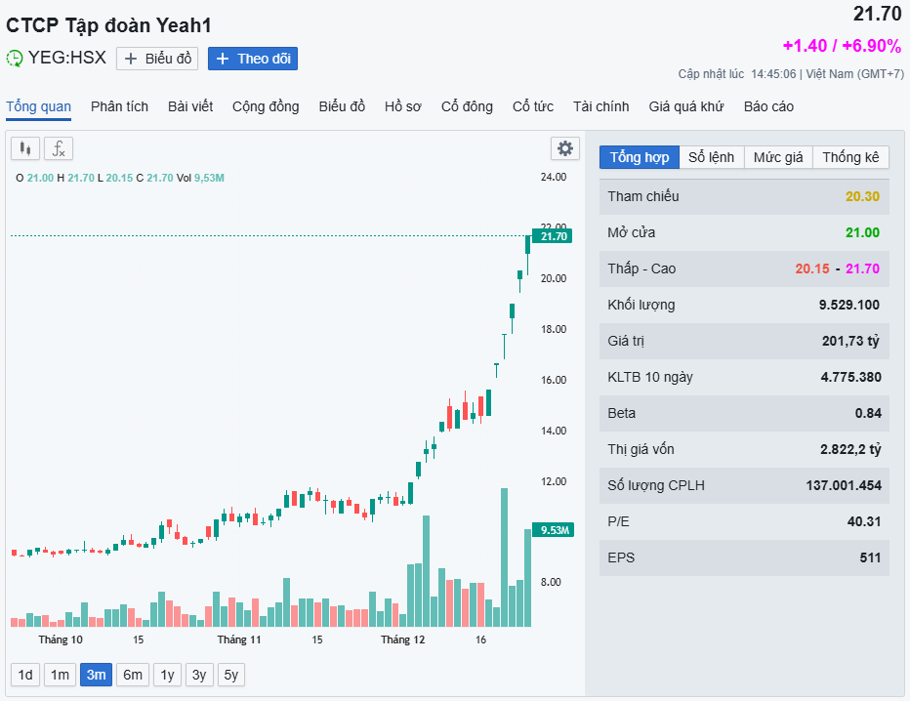Image resolution: width=910 pixels, height=701 pixels.
Task: Open the Cộng đồng tab
Action: pos(266,106)
